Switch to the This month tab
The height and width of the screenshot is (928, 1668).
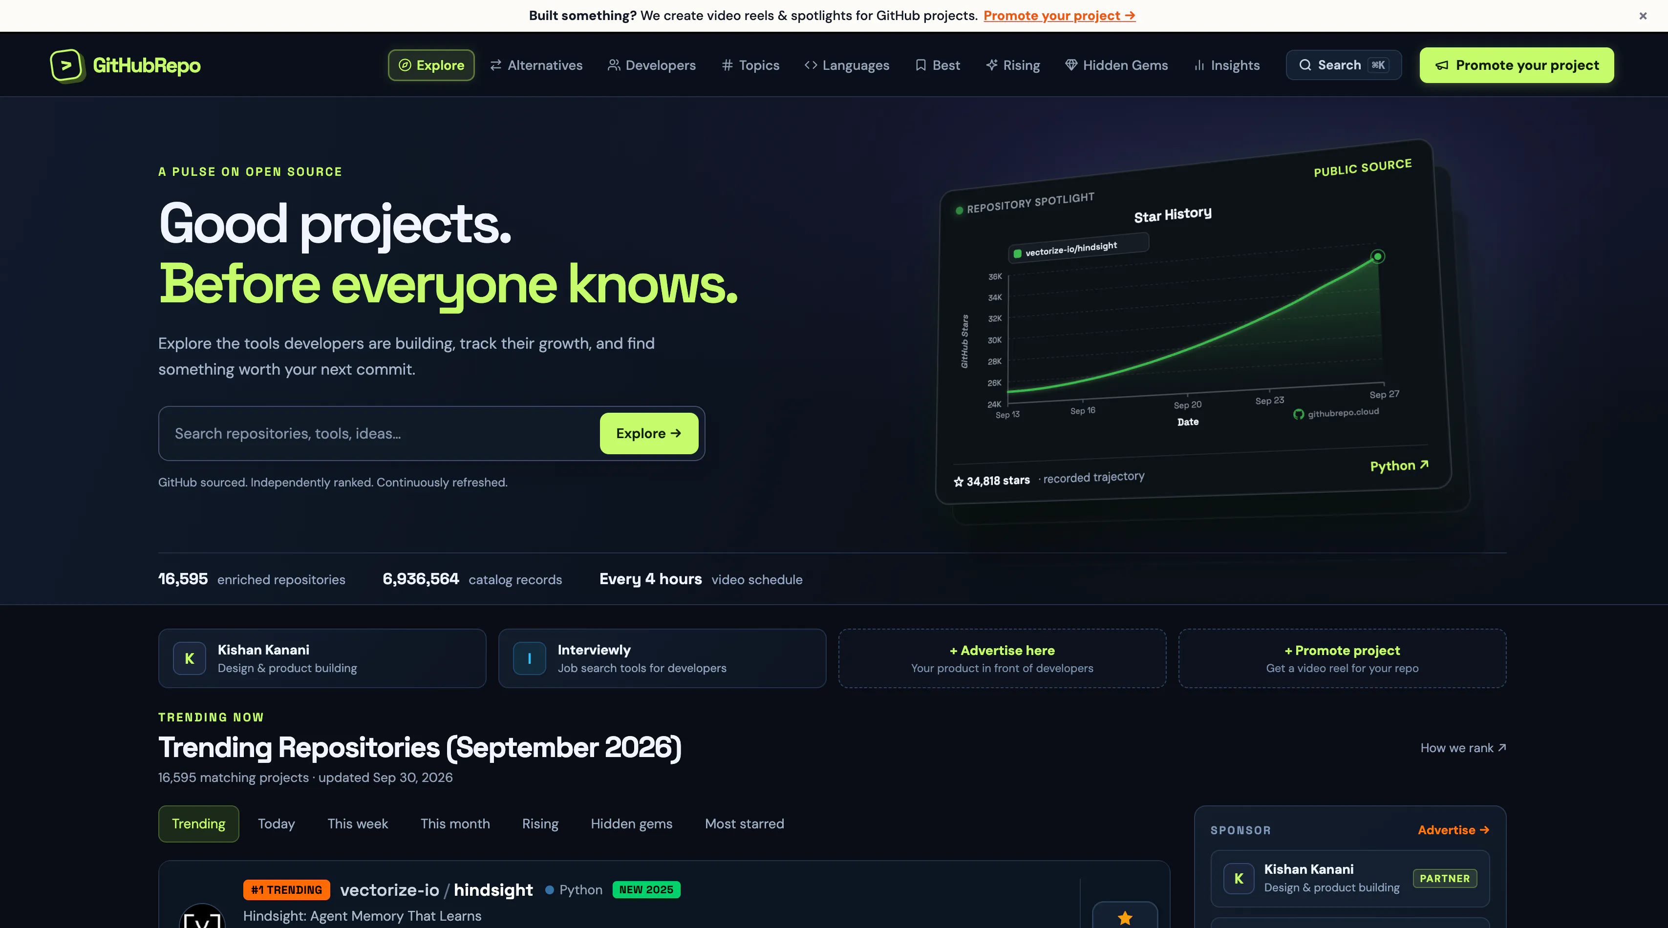(455, 824)
